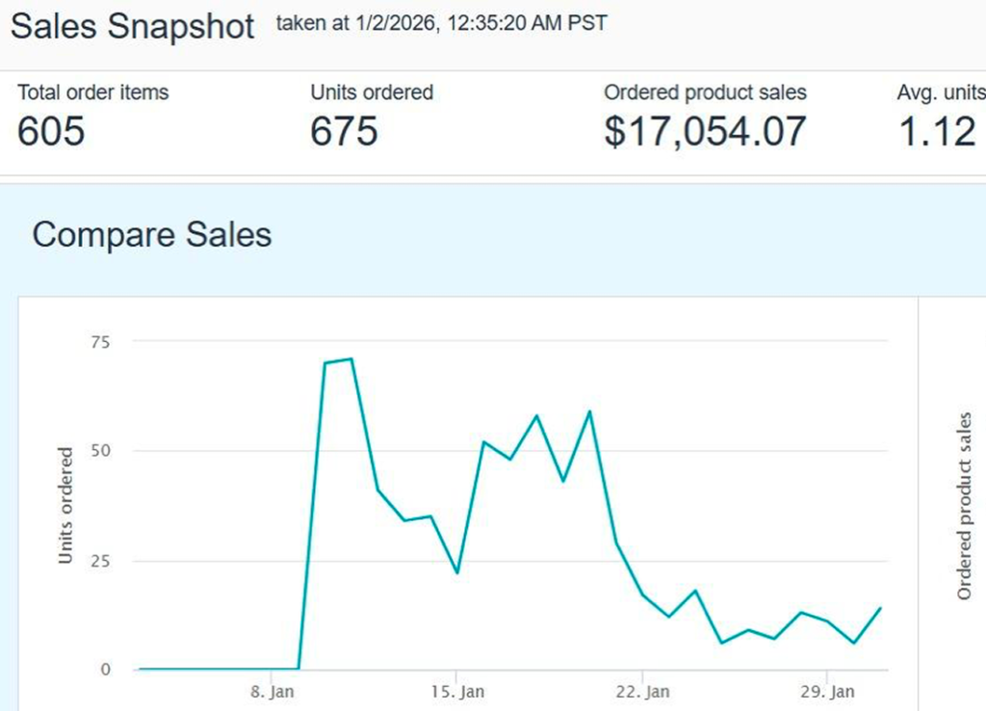Click the $17,054.07 sales amount
The height and width of the screenshot is (711, 986).
point(705,132)
